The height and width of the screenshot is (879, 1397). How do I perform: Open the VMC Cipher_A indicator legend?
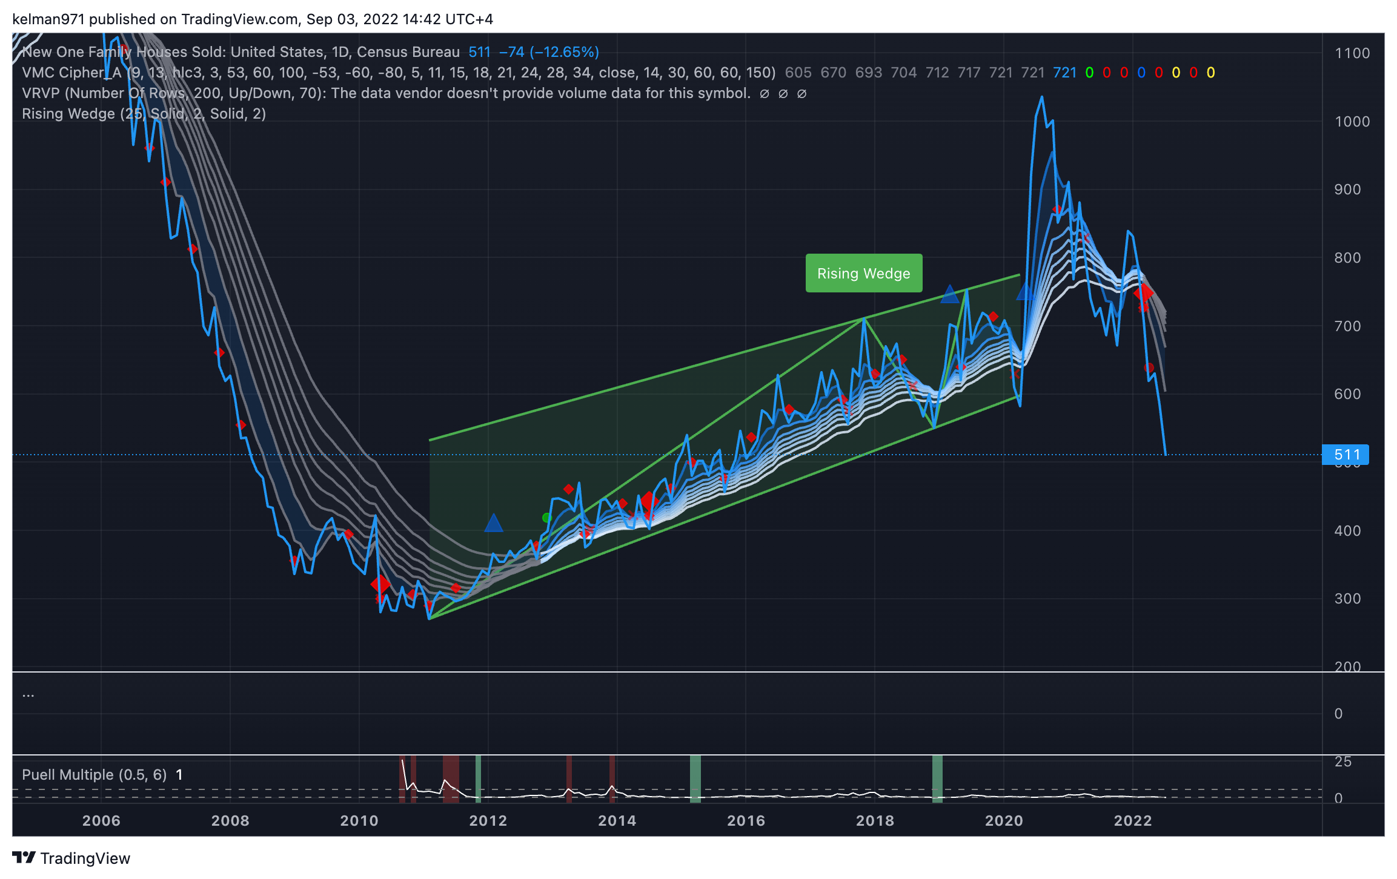399,73
